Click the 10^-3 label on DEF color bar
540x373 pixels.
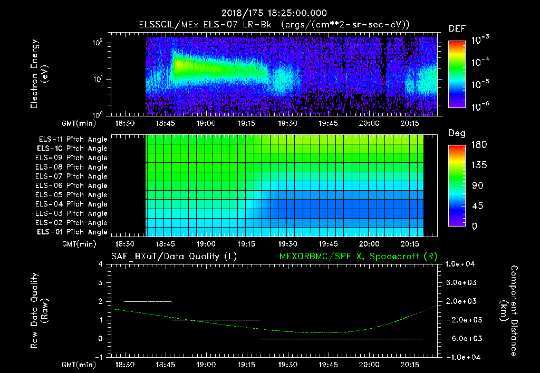(480, 40)
